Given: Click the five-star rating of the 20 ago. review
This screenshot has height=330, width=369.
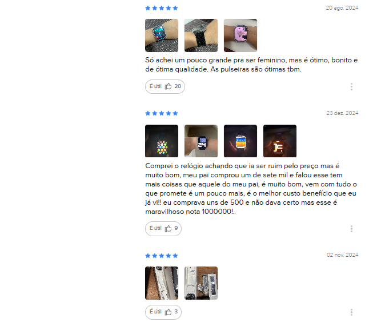Looking at the screenshot, I should (x=162, y=8).
